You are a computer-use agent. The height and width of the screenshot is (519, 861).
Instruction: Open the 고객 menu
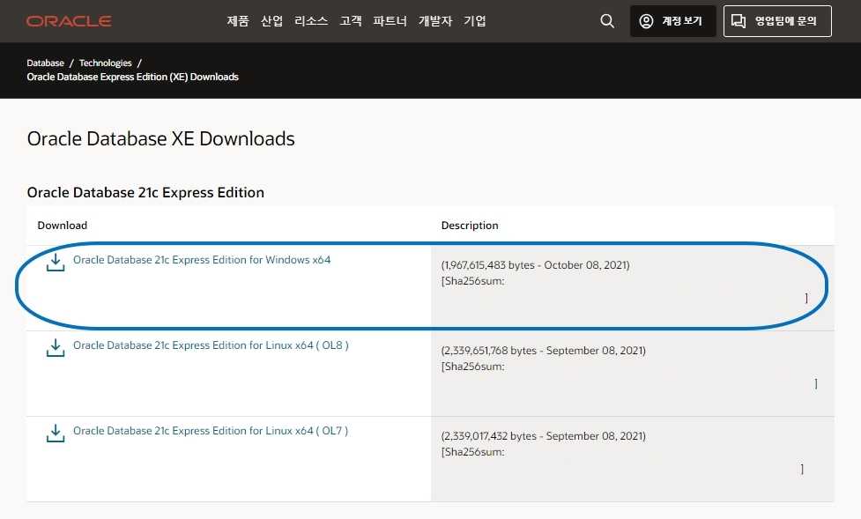(x=351, y=21)
